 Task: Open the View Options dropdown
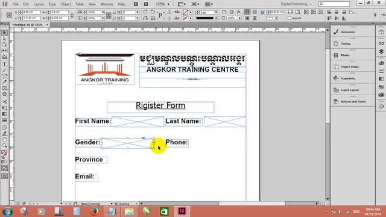click(182, 4)
